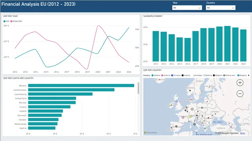
Task: Zoom out on the GDP map
Action: (240, 94)
